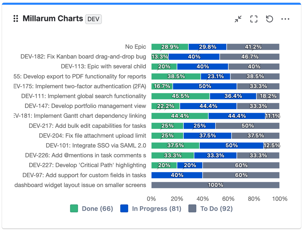The height and width of the screenshot is (233, 305).
Task: Click the 40% In Progress segment of DEV-97
Action: pyautogui.click(x=177, y=175)
